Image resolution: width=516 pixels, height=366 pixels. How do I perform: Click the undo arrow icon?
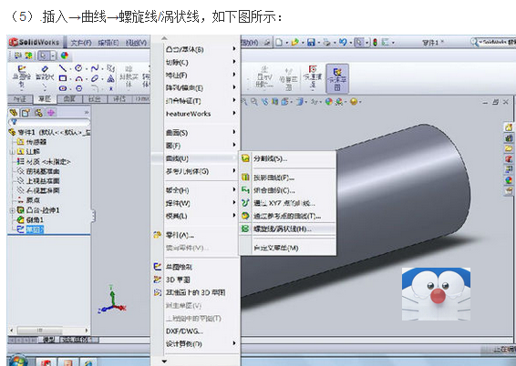click(343, 42)
